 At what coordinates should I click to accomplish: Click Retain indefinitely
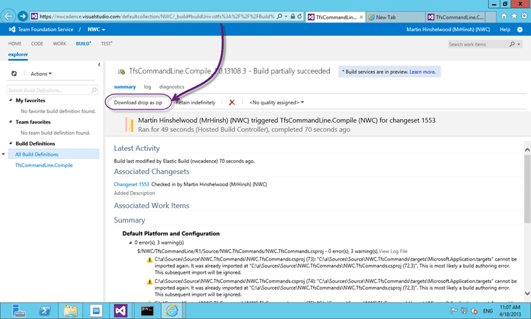tap(195, 102)
